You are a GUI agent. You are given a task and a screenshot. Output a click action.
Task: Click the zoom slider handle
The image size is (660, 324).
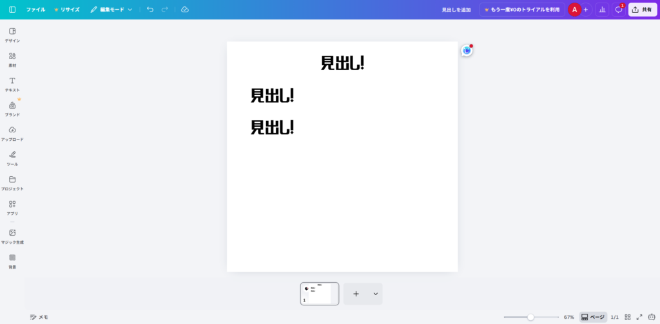pos(530,317)
